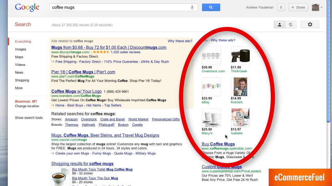
Task: Open Corelle brand search
Action: pyautogui.click(x=137, y=125)
